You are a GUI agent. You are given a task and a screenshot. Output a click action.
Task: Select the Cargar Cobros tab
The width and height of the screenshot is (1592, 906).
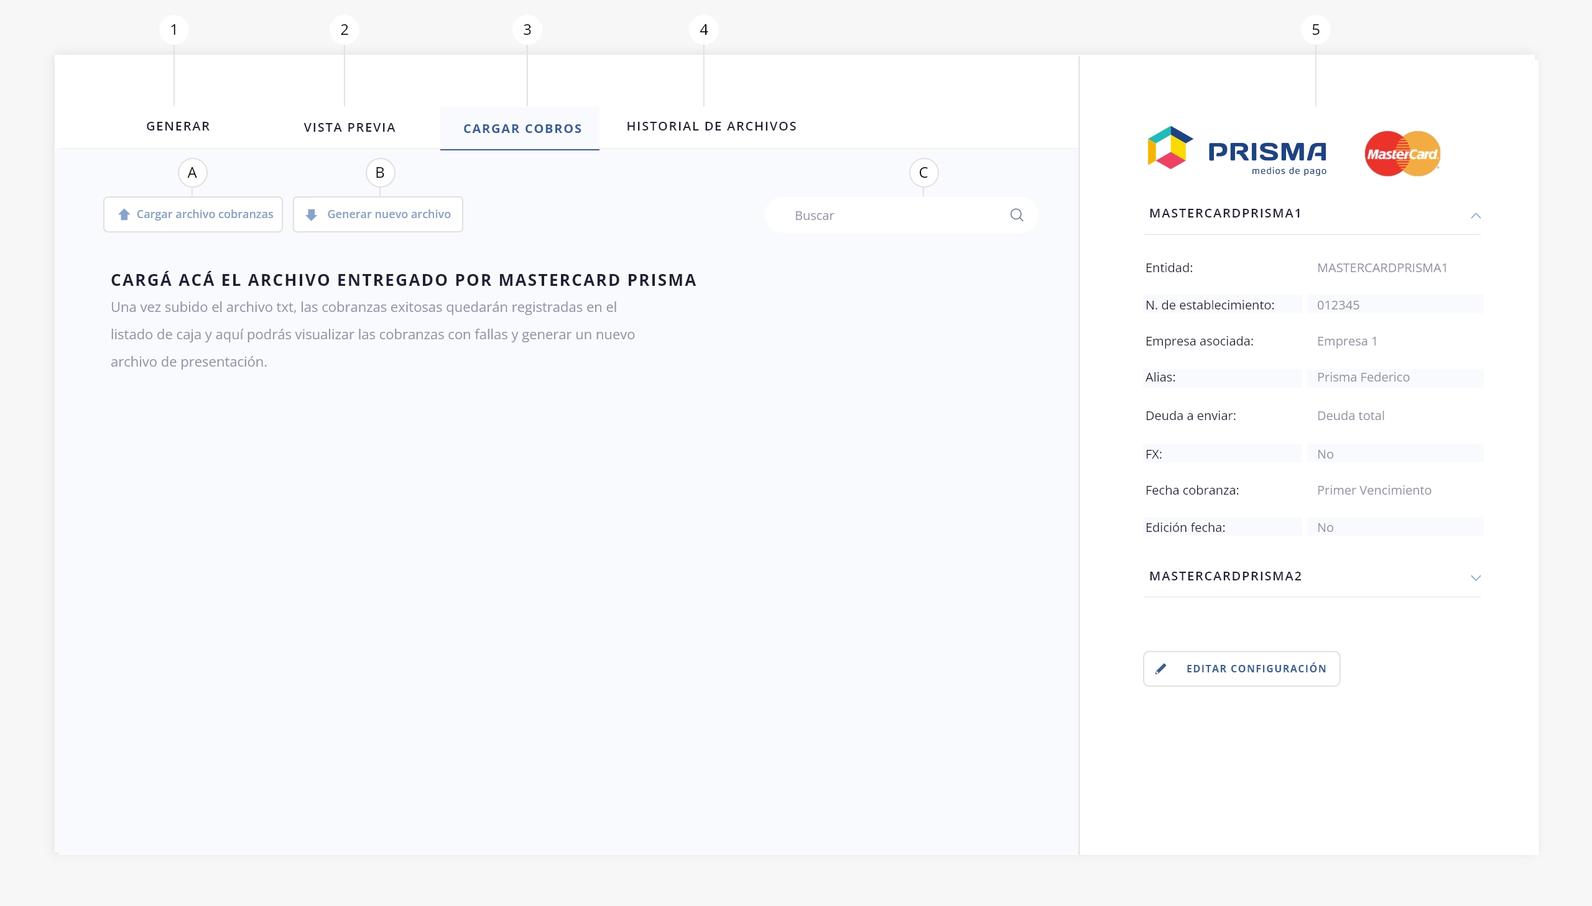[x=522, y=129]
